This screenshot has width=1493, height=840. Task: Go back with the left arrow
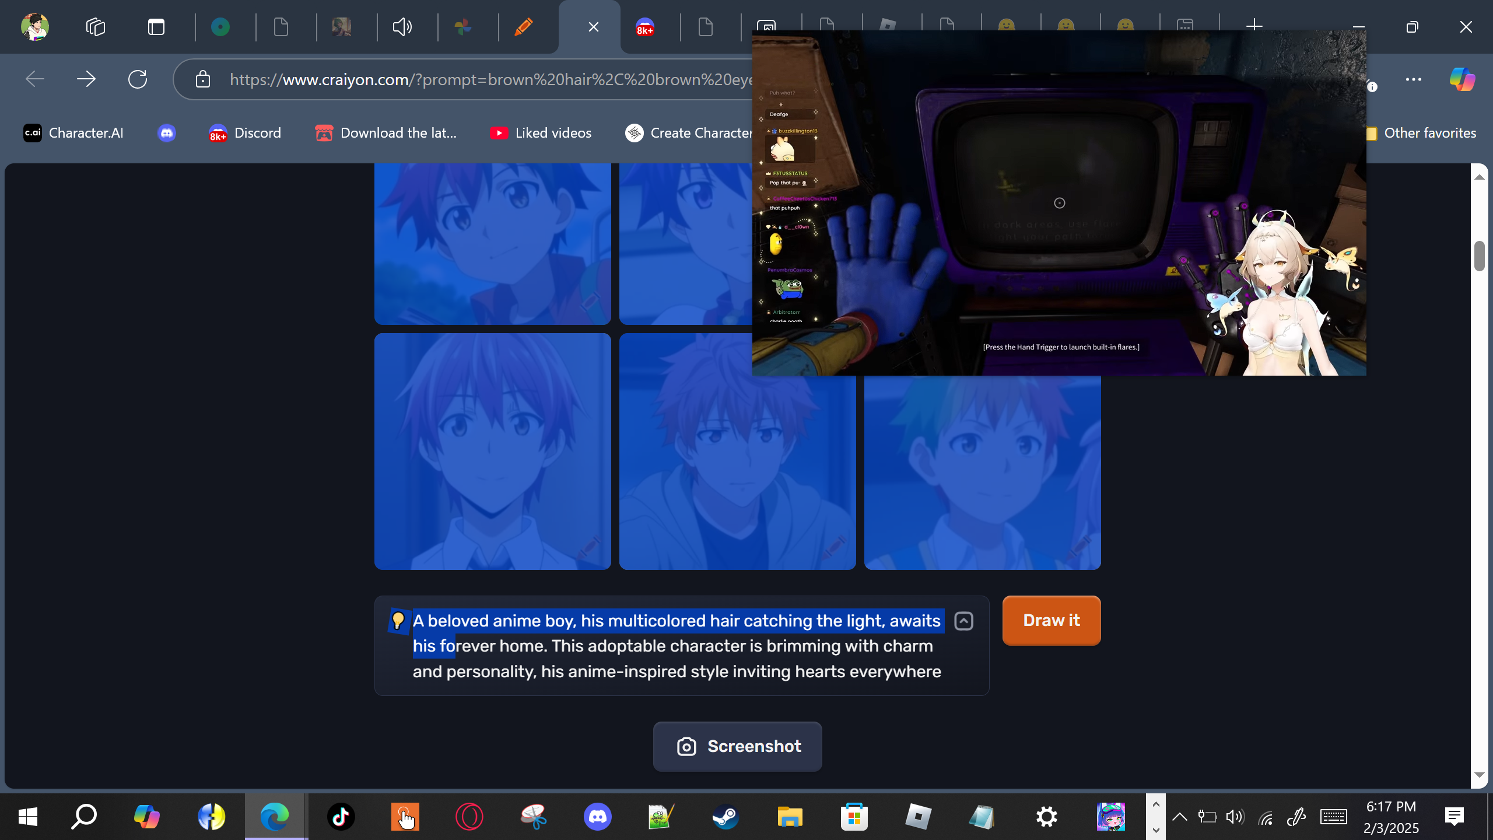pyautogui.click(x=35, y=79)
